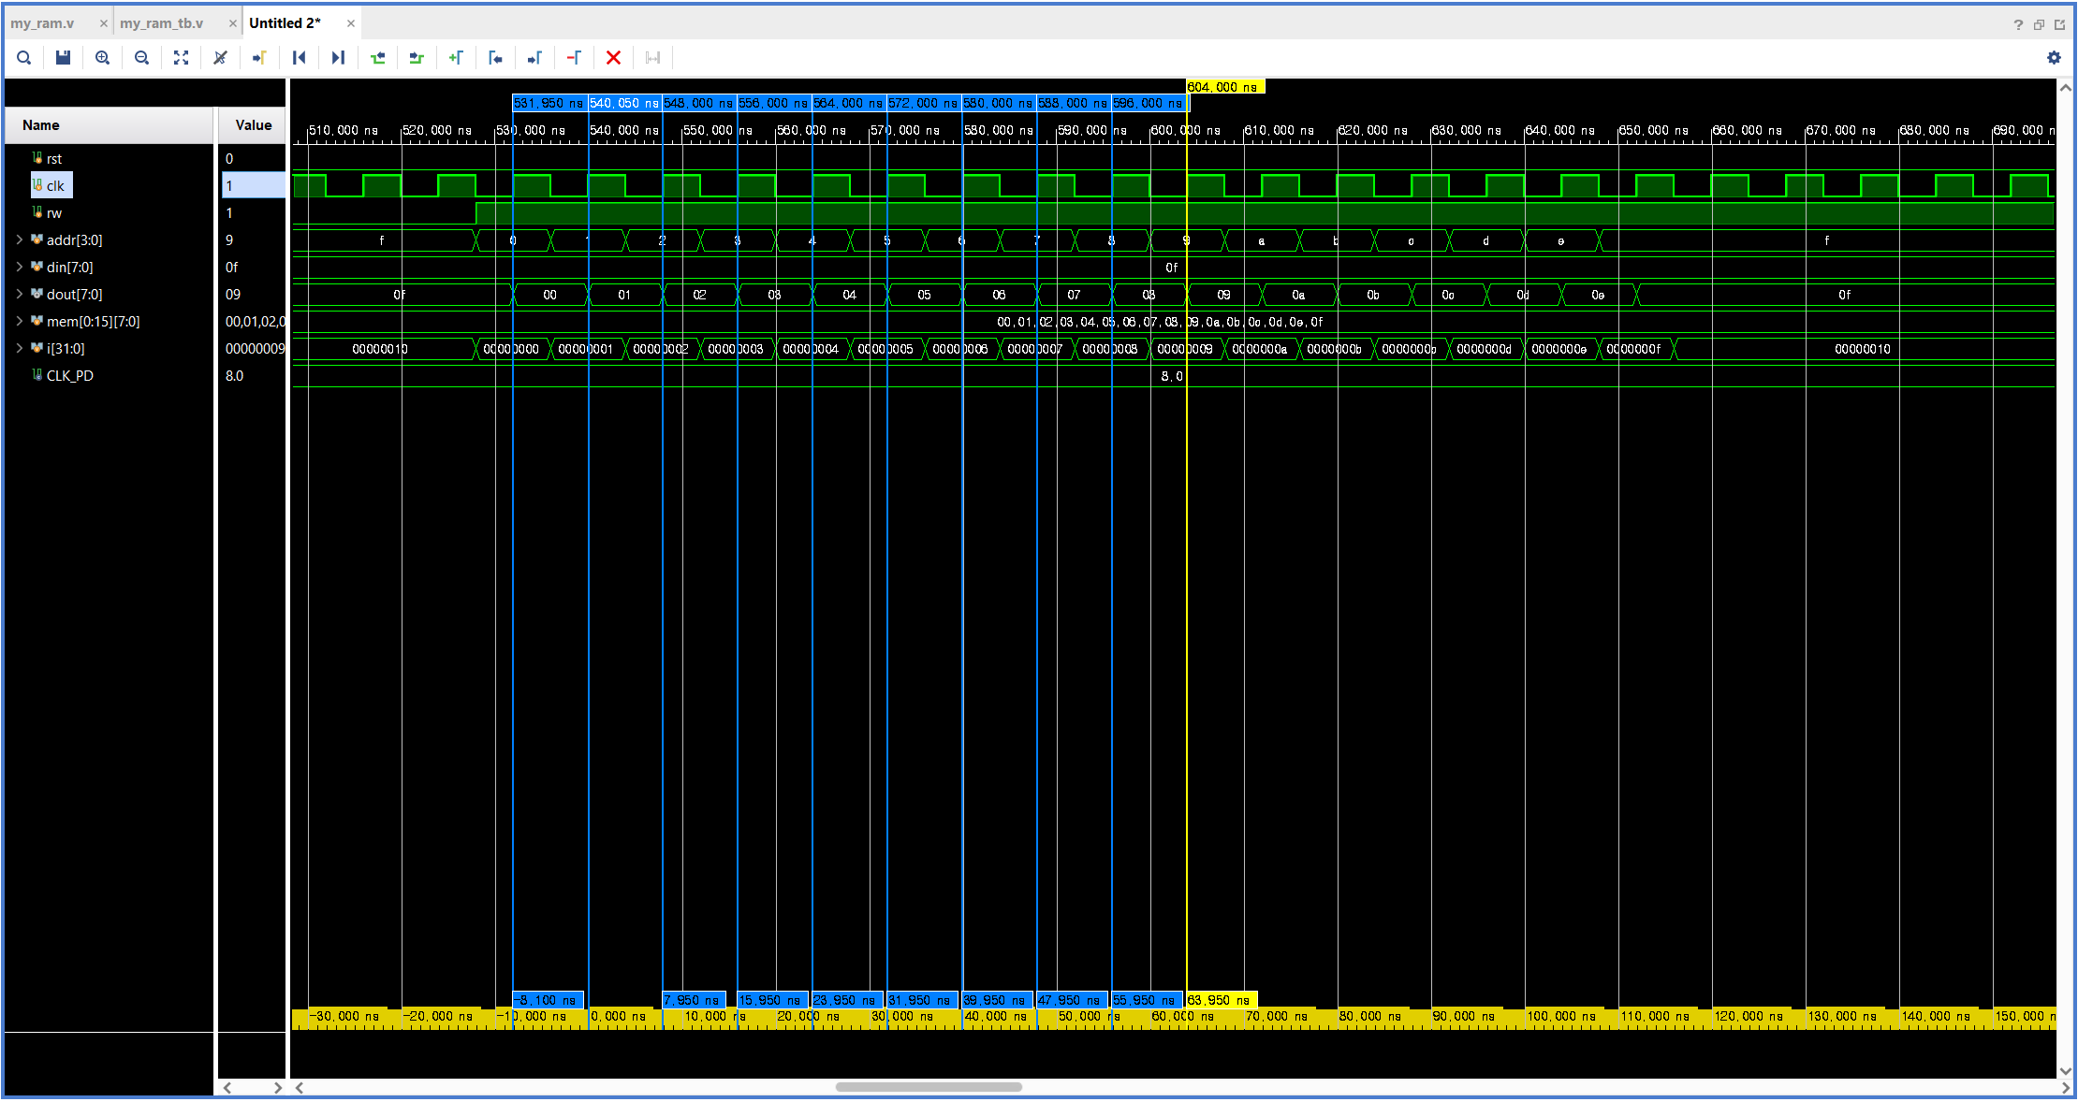Click the green Add Marker icon

tap(456, 58)
